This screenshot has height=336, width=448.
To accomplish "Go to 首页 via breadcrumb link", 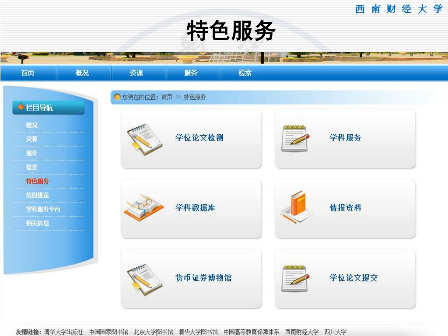I will click(x=167, y=97).
